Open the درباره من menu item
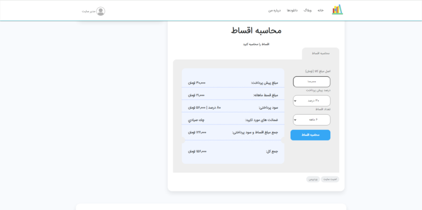The height and width of the screenshot is (210, 422). point(275,10)
